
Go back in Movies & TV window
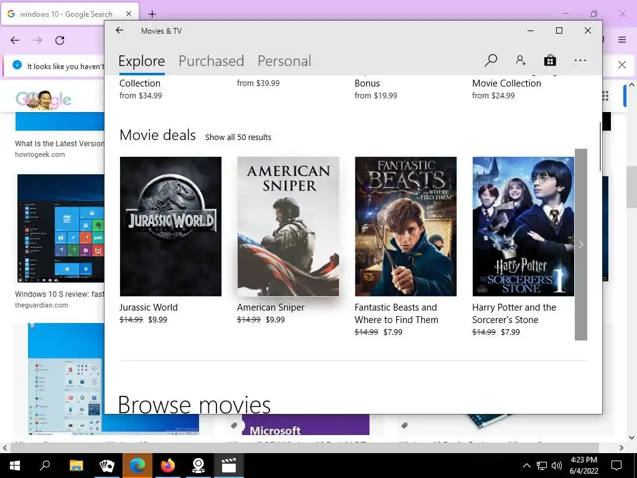pyautogui.click(x=119, y=30)
